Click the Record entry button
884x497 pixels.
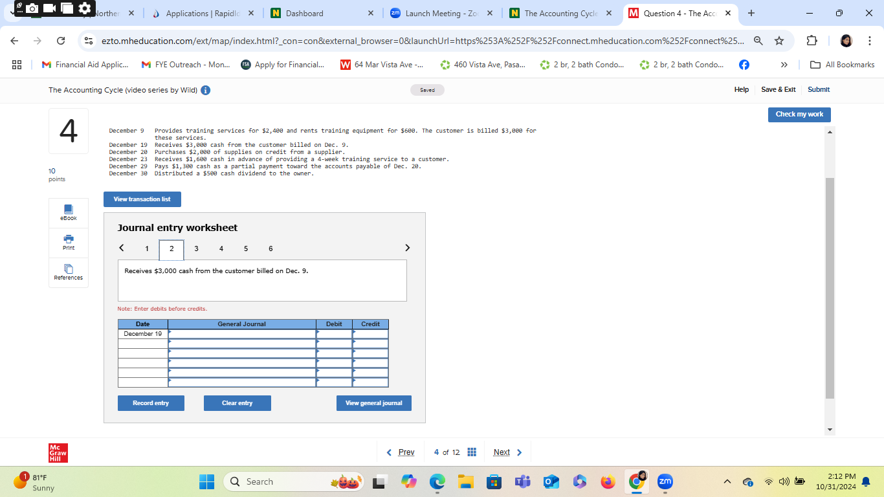coord(151,403)
